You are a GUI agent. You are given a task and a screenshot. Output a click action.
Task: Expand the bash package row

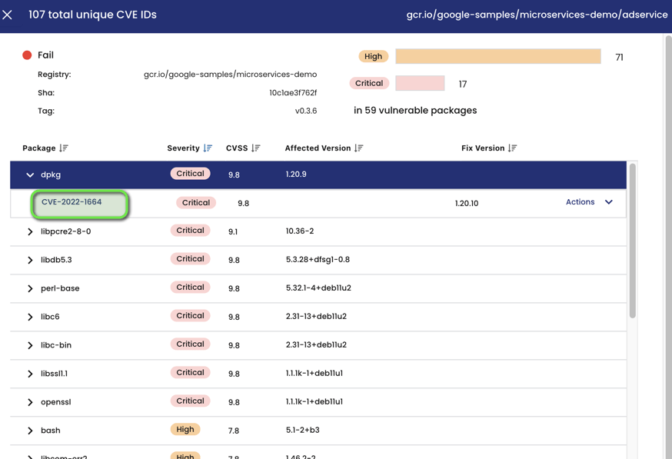pos(30,431)
